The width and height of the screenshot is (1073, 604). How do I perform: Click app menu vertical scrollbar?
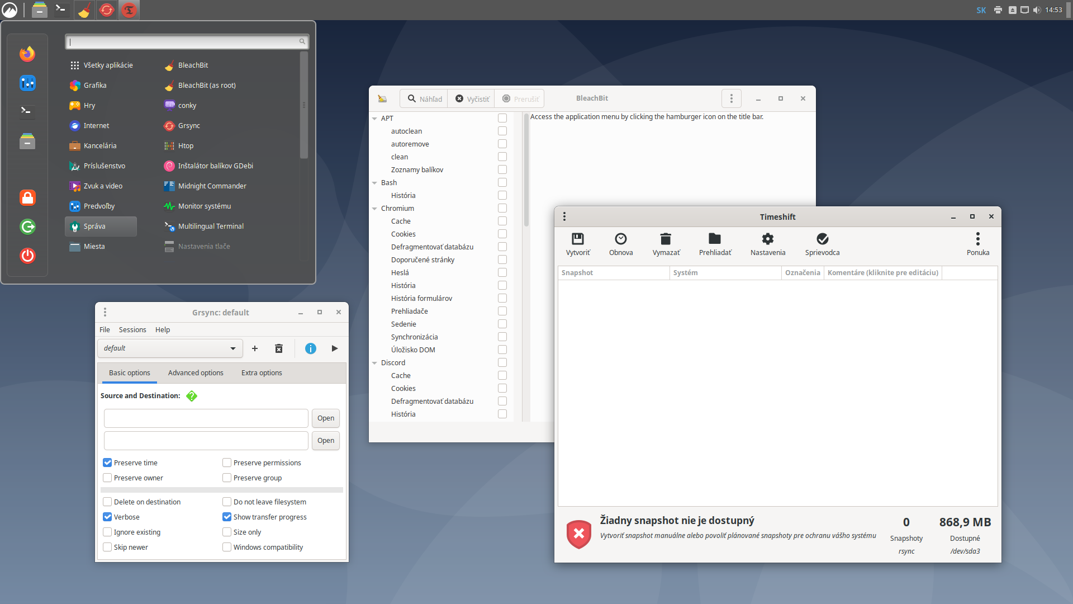pos(304,105)
